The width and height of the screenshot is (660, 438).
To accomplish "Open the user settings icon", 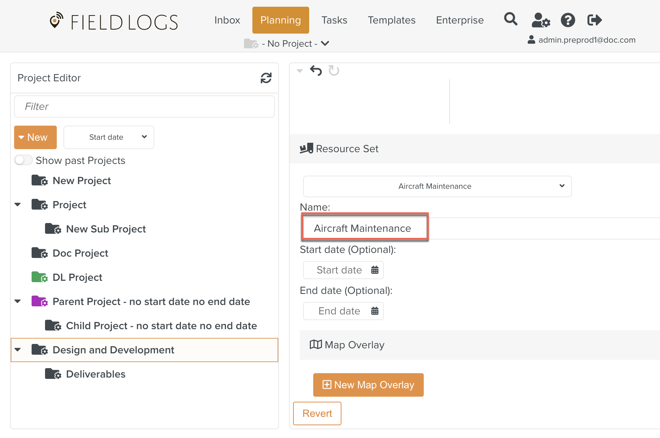I will click(x=541, y=20).
